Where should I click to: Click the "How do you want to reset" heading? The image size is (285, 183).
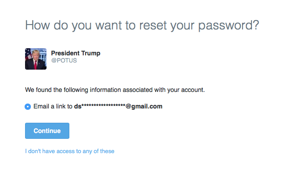coord(142,25)
